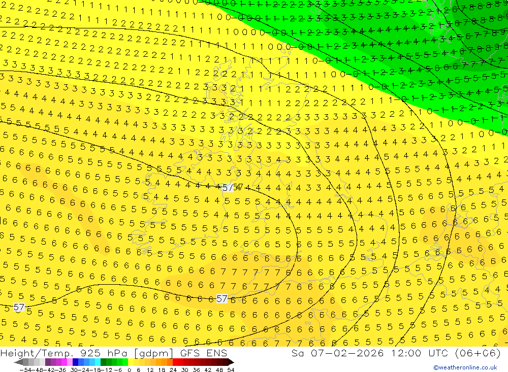Click the grey left arrow end of colour scale
Image resolution: width=508 pixels, height=372 pixels.
[18, 362]
